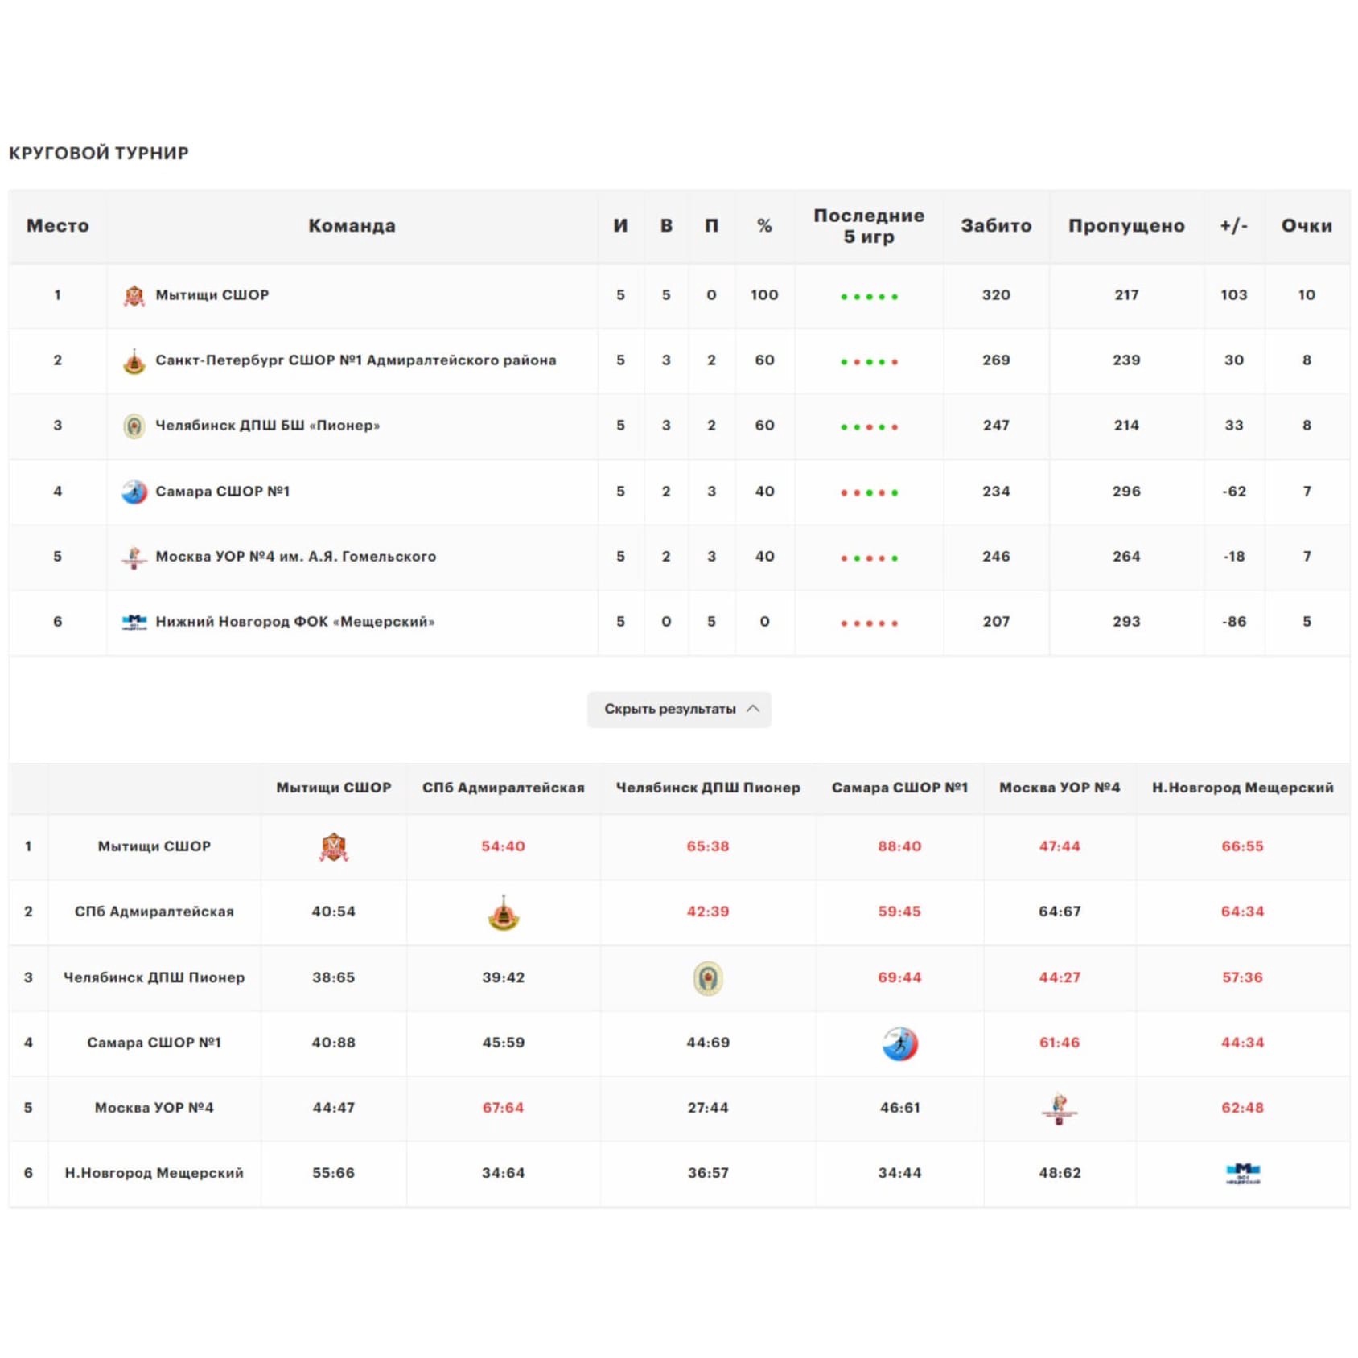Screen dimensions: 1358x1358
Task: Click score 40:54 in СПб Адмиралтейская row
Action: [334, 912]
